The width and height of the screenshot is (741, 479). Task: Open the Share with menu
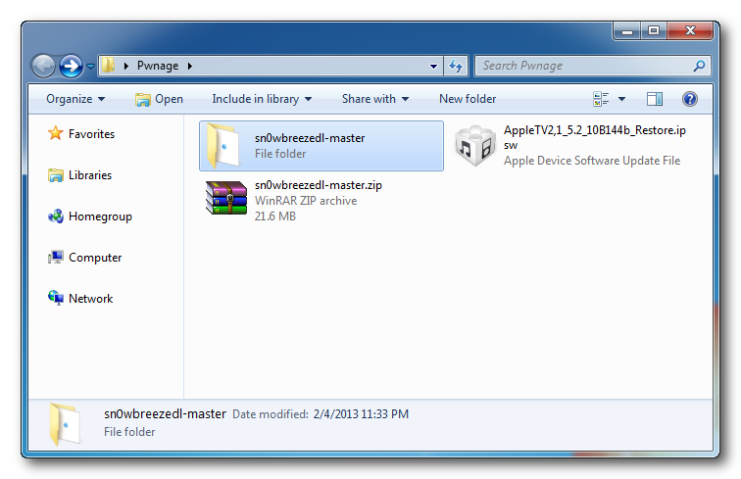(x=375, y=99)
